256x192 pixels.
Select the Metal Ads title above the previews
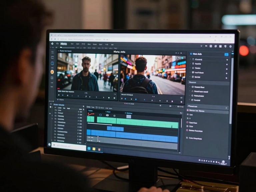pos(119,52)
